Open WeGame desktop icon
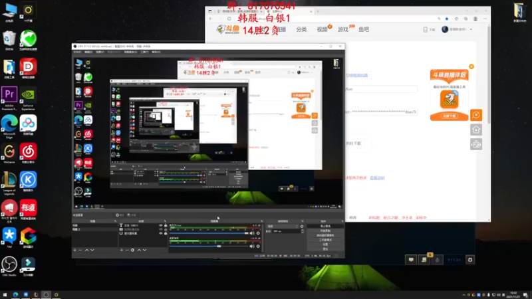 [9, 154]
